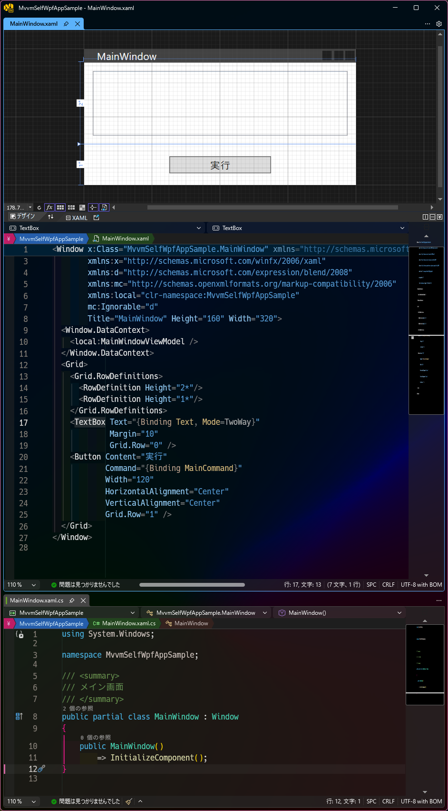This screenshot has width=448, height=811.
Task: Click the MainWindow.xaml.cs breadcrumb
Action: [125, 623]
